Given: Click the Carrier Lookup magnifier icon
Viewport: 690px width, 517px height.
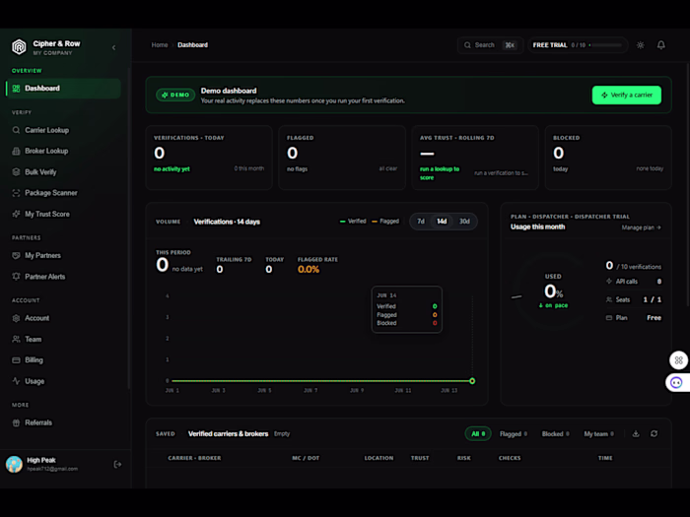Looking at the screenshot, I should point(17,130).
